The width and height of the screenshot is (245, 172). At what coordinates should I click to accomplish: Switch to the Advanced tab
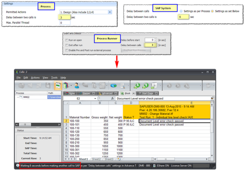click(x=107, y=93)
